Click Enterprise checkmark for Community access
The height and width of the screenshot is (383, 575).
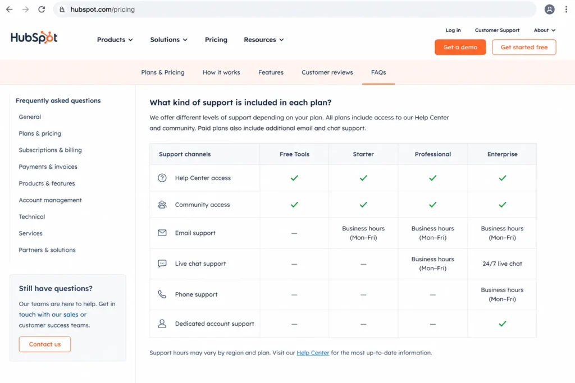click(503, 205)
